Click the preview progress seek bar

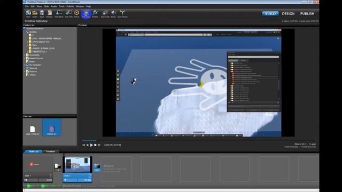tap(198, 140)
